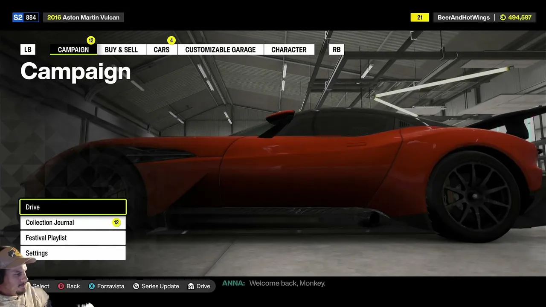Click the Back prompt label
This screenshot has height=307, width=546.
[x=73, y=286]
